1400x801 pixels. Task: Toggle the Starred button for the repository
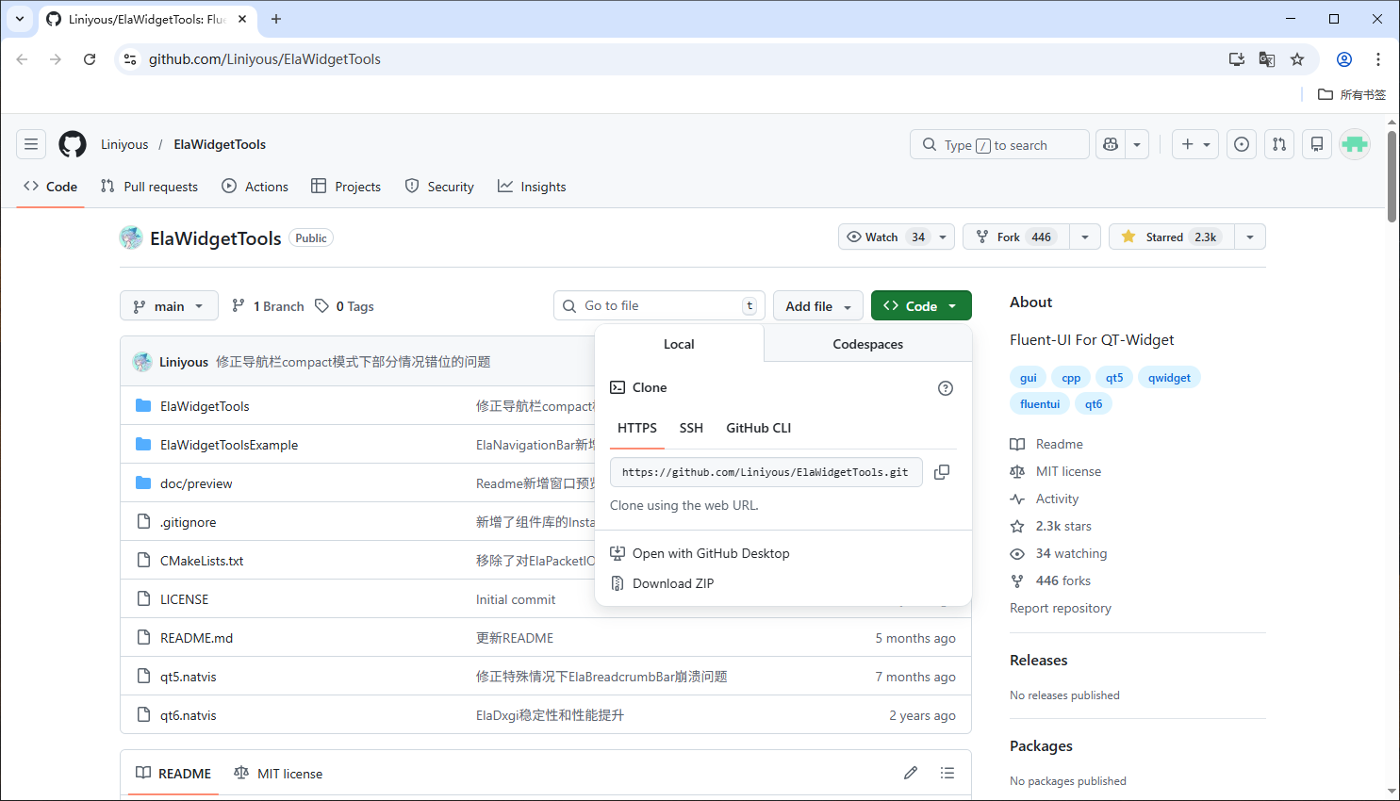pyautogui.click(x=1172, y=237)
